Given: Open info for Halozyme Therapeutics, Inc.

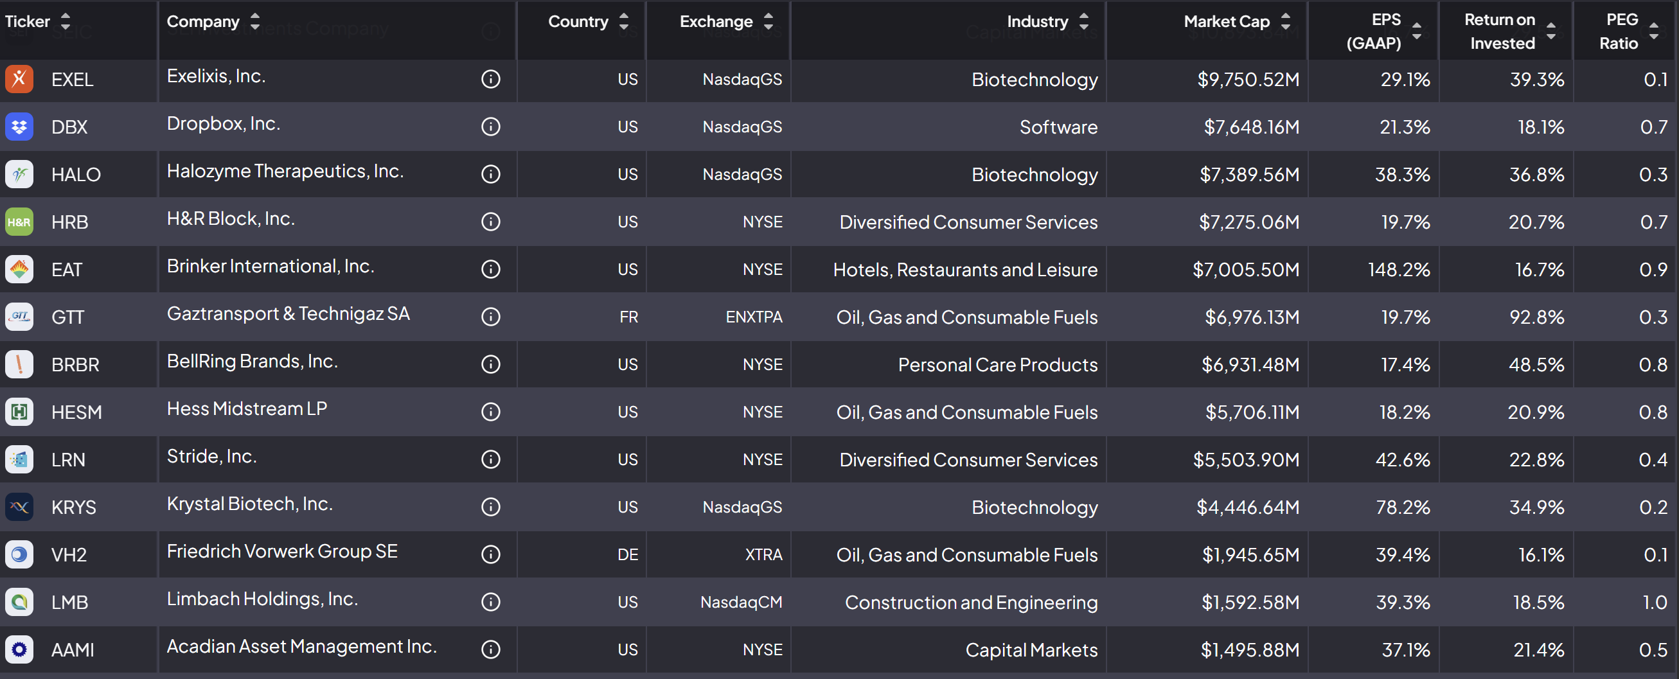Looking at the screenshot, I should 491,174.
